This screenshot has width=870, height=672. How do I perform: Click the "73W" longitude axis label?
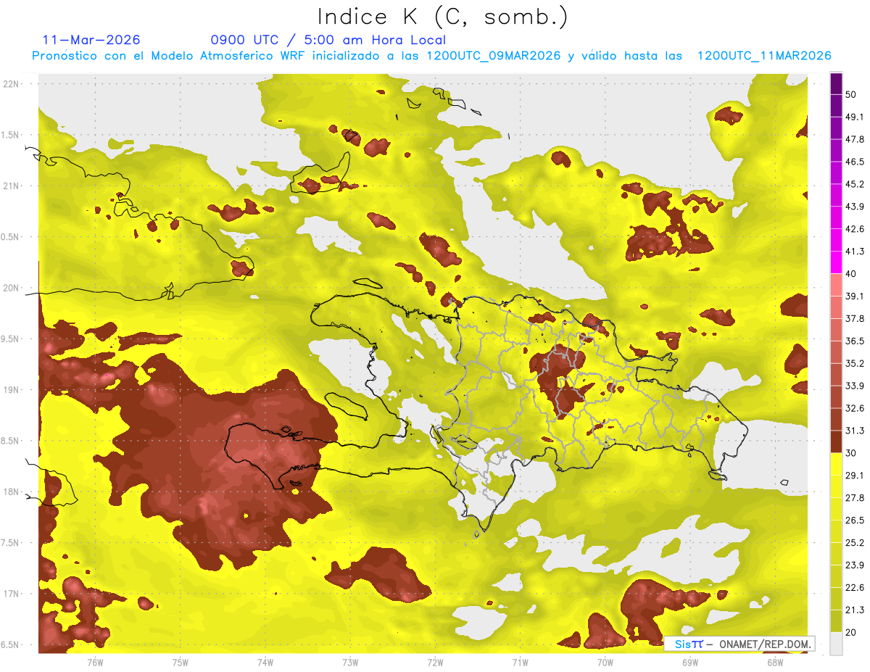[x=350, y=663]
